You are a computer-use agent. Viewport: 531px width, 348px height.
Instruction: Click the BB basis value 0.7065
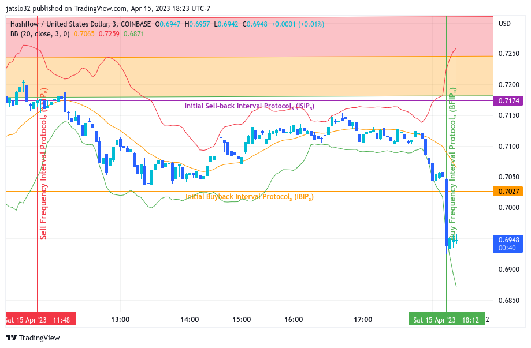tap(84, 34)
